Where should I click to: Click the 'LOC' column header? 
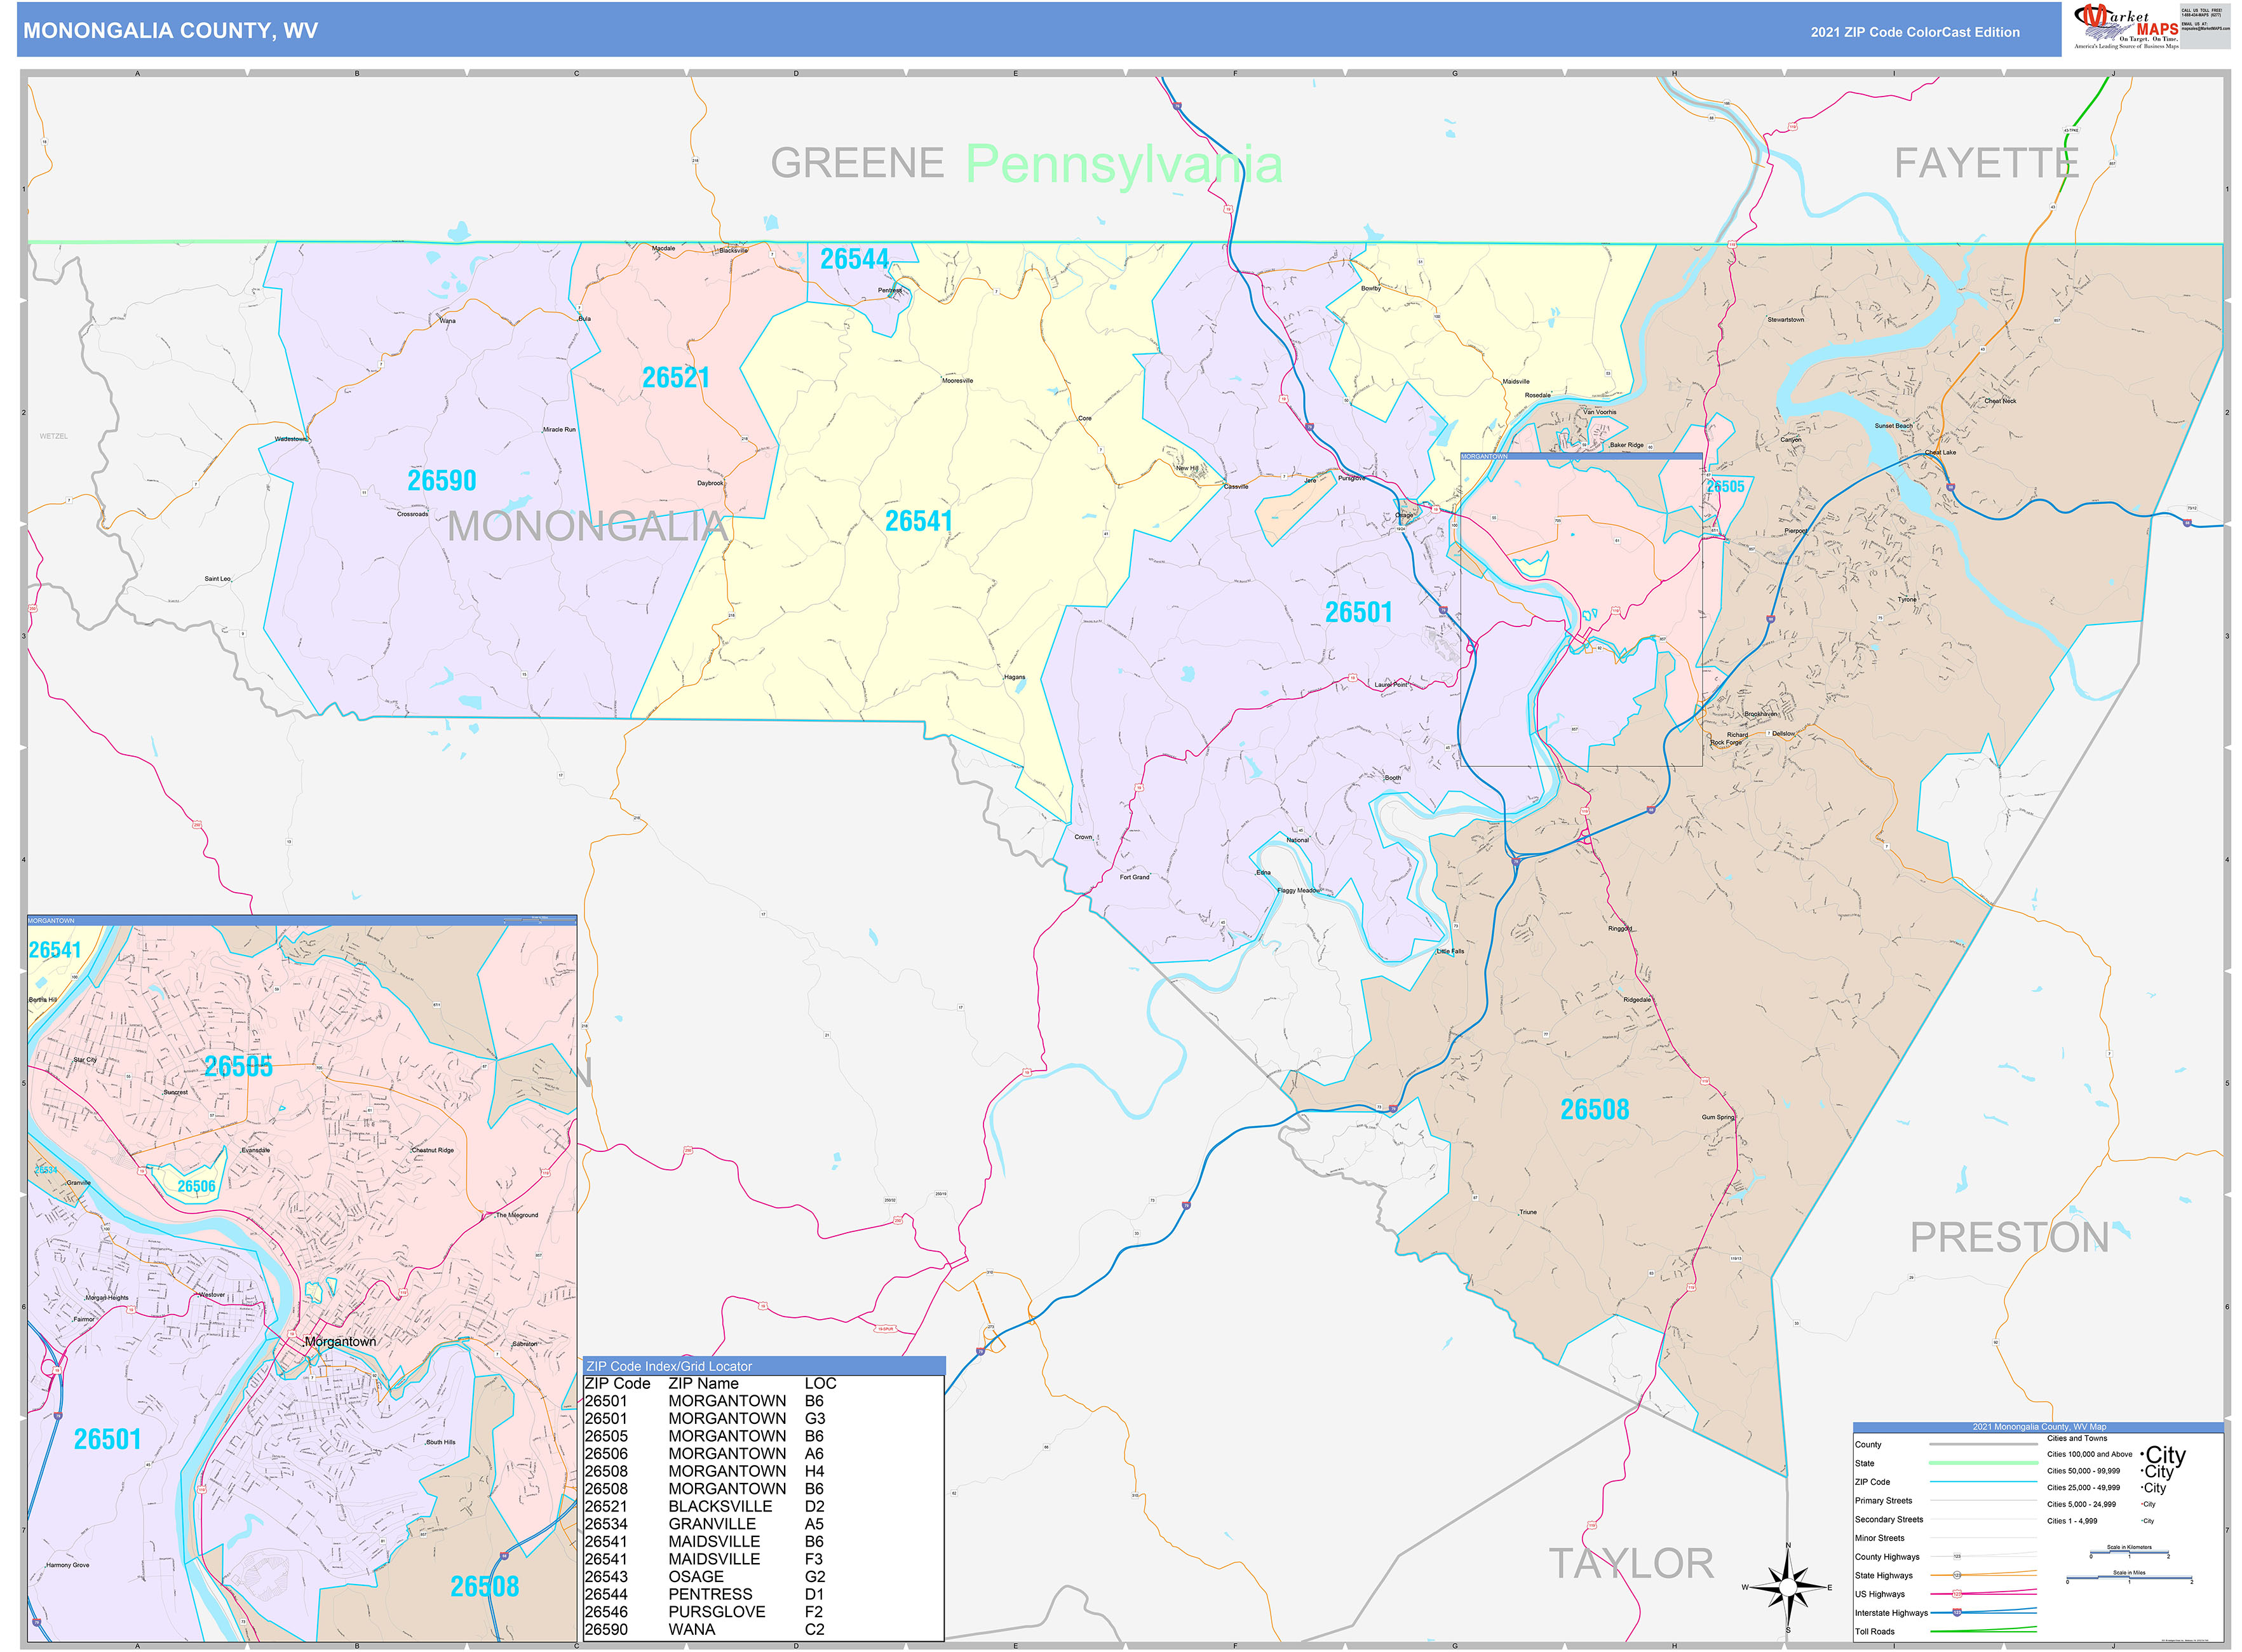pos(820,1383)
